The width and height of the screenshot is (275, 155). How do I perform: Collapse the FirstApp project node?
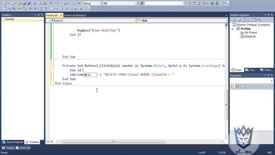[x=233, y=29]
